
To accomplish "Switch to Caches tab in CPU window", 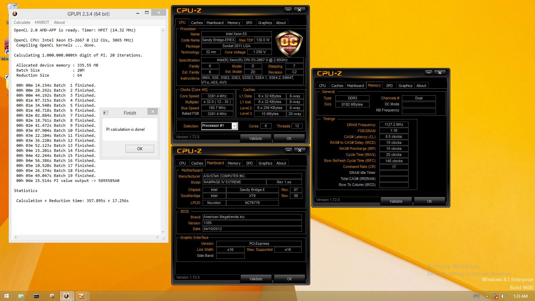I will click(197, 23).
